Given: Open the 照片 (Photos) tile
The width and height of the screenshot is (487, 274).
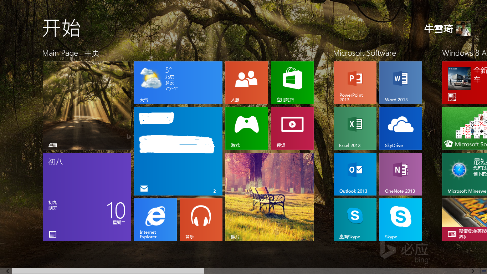Looking at the screenshot, I should [269, 197].
